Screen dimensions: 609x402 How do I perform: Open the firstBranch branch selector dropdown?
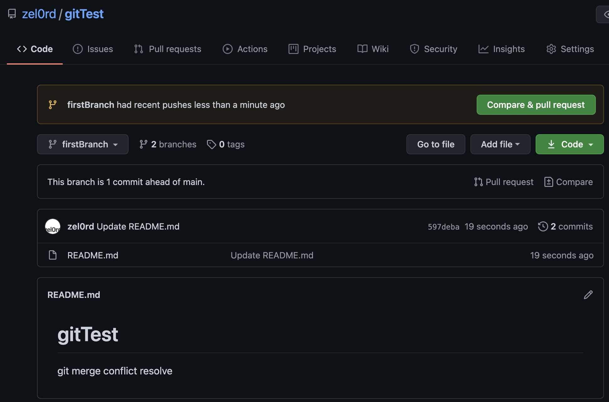83,144
